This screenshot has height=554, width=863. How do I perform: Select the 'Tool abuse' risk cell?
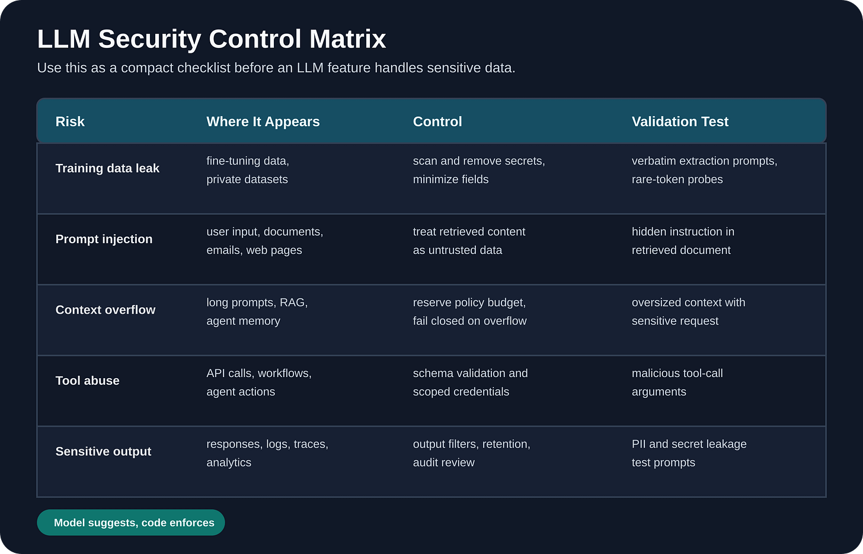(x=87, y=381)
